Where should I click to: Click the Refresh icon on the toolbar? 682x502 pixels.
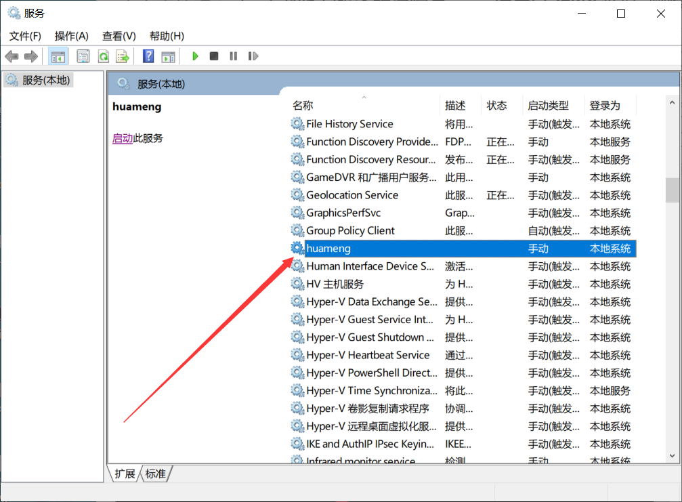point(103,56)
